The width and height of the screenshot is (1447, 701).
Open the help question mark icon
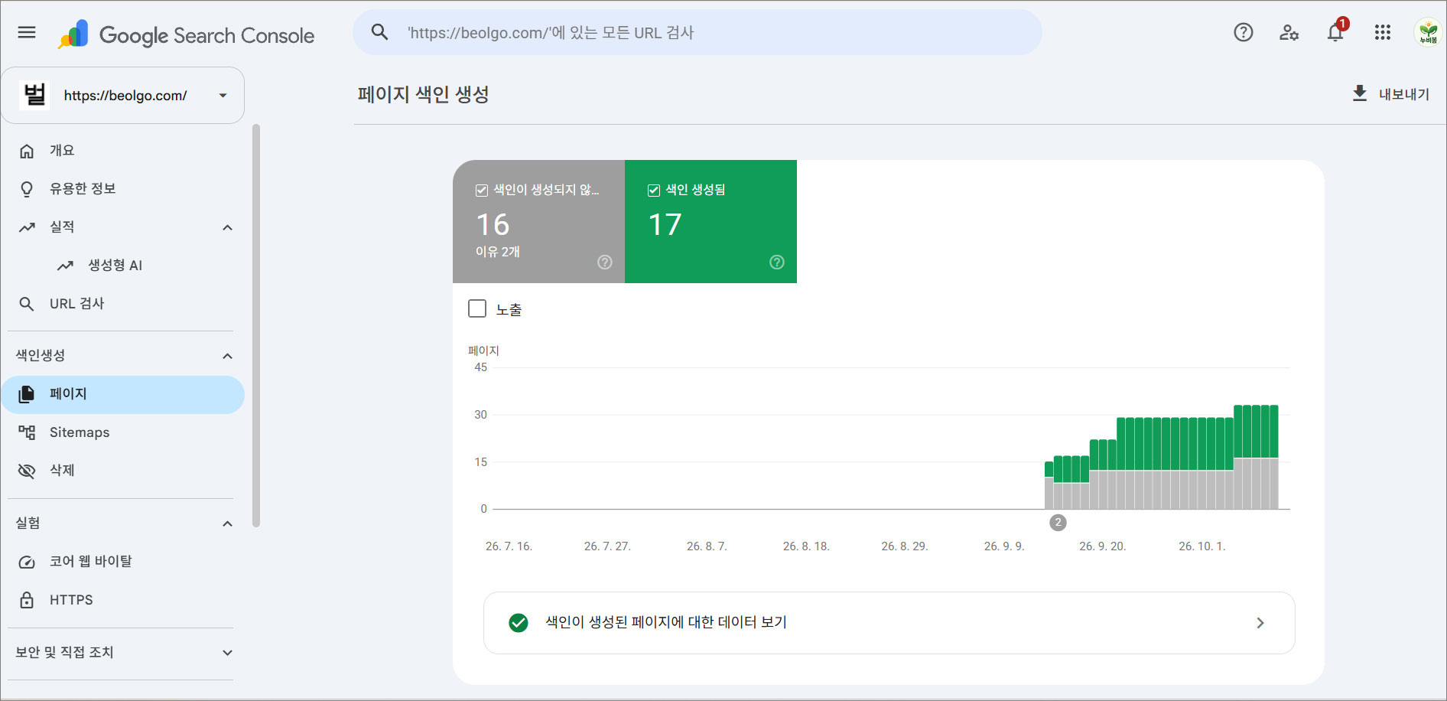coord(1244,32)
